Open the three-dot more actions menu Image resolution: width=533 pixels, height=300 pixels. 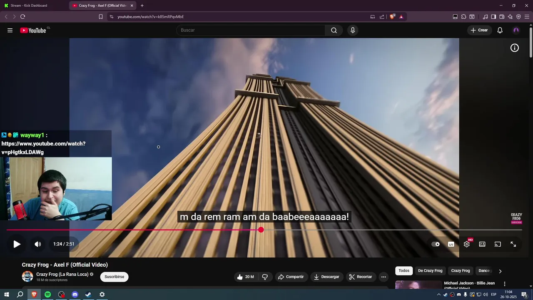pos(384,277)
